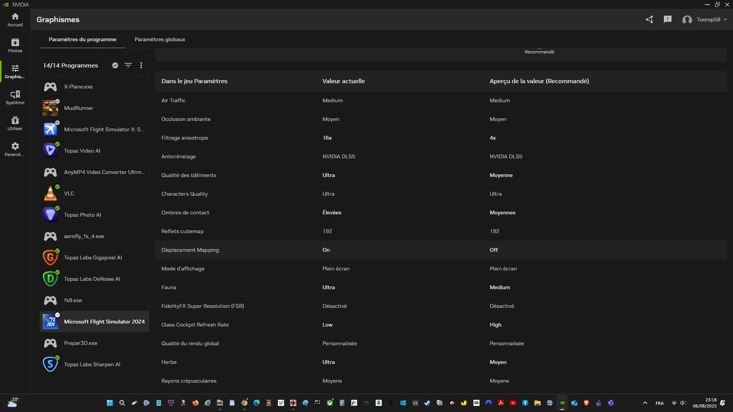The height and width of the screenshot is (412, 733).
Task: Open the Utiliser rewards section
Action: click(x=15, y=123)
